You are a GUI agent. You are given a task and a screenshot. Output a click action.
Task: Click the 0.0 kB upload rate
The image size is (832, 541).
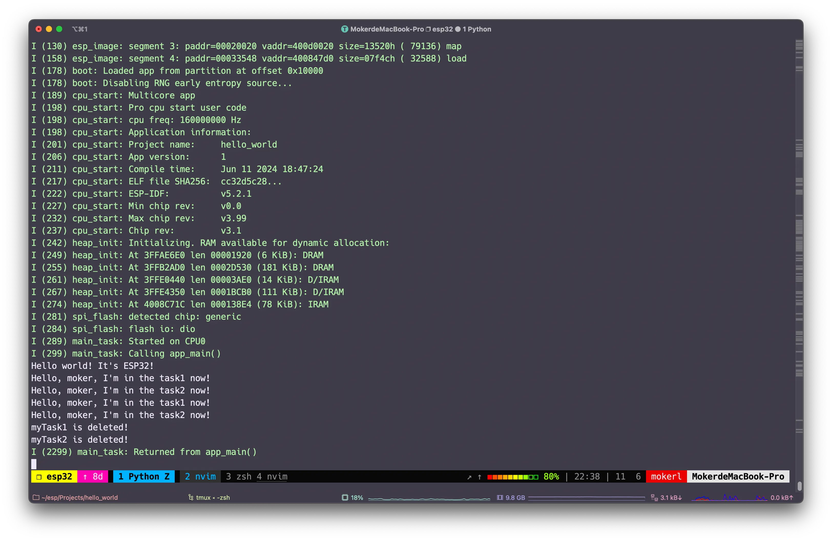coord(782,498)
